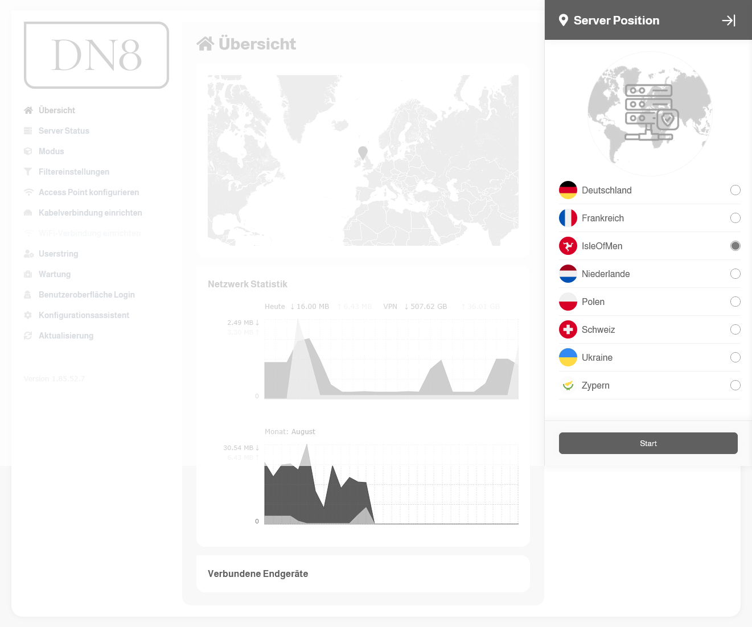Image resolution: width=752 pixels, height=627 pixels.
Task: Open the Wartung menu entry
Action: tap(55, 274)
